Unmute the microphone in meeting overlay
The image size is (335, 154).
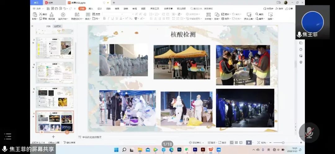click(309, 132)
